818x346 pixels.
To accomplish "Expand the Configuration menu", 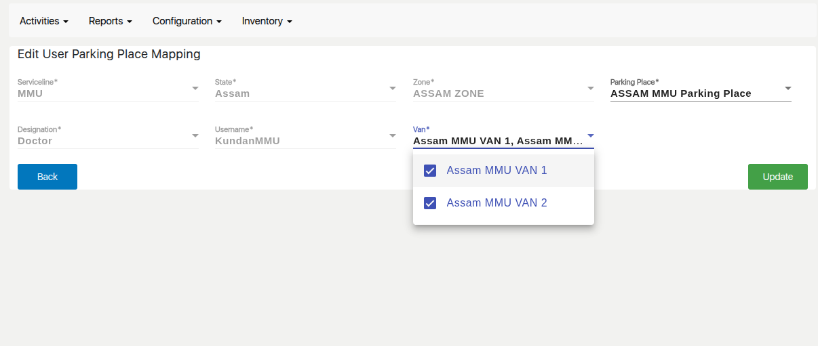I will tap(187, 21).
